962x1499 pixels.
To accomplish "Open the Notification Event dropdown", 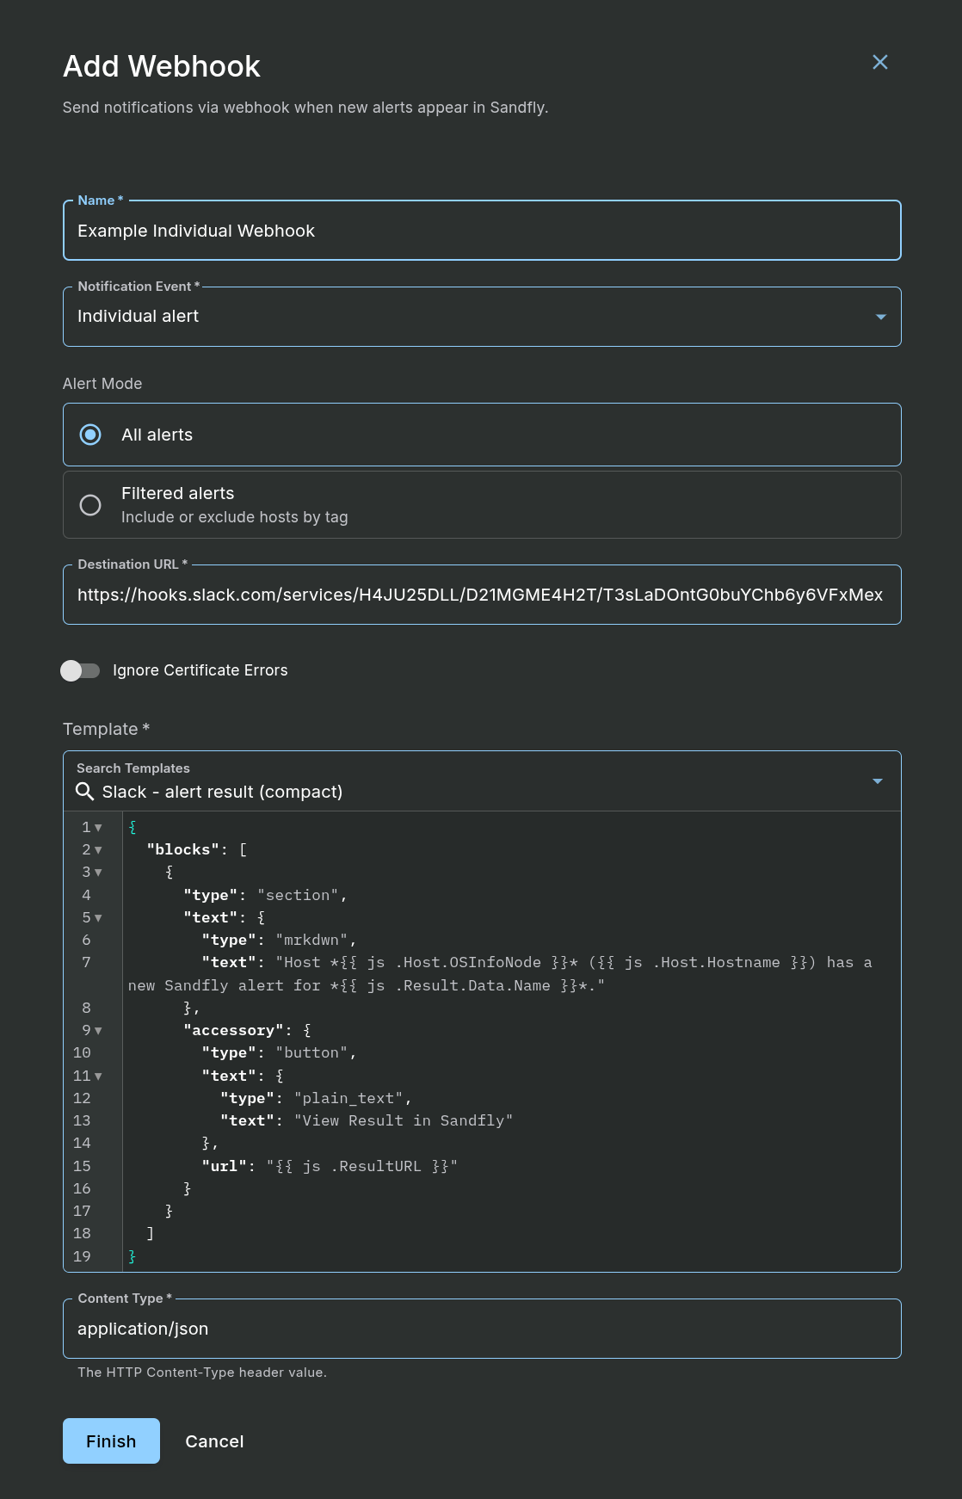I will tap(482, 317).
